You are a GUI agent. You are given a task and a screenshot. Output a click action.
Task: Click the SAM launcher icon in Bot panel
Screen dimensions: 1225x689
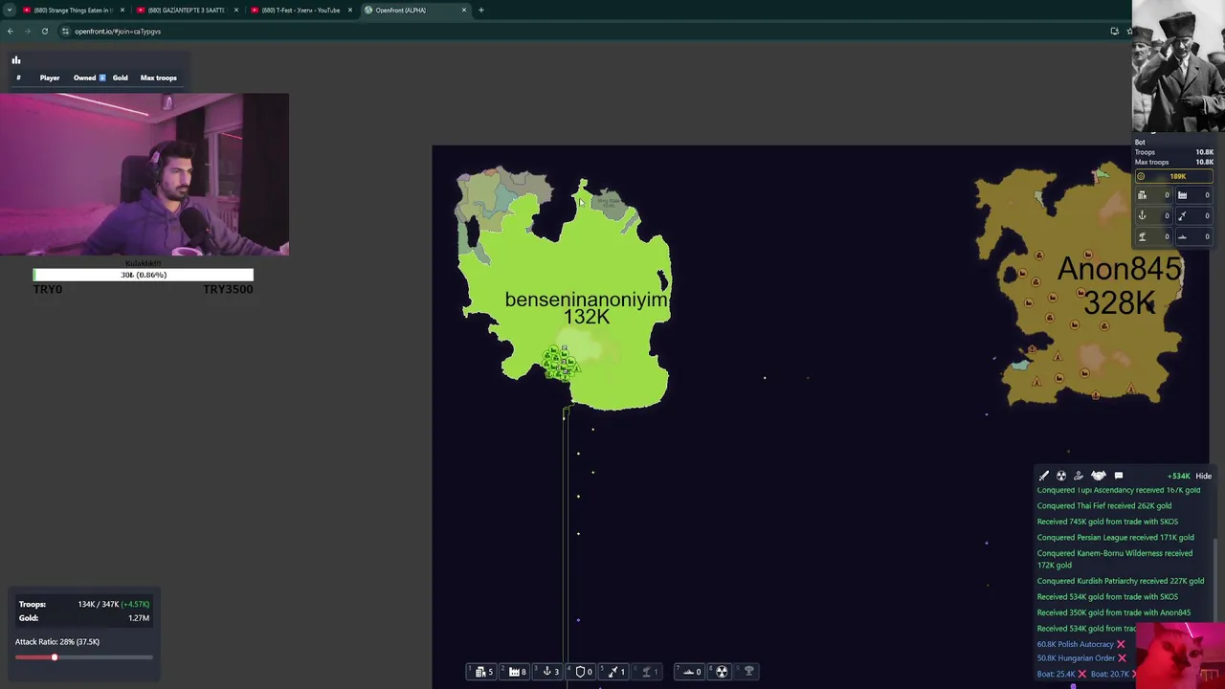click(x=1142, y=236)
